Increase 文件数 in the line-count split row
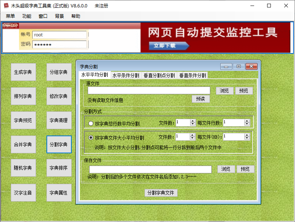Screen dimensions: 295x222 pyautogui.click(x=192, y=121)
